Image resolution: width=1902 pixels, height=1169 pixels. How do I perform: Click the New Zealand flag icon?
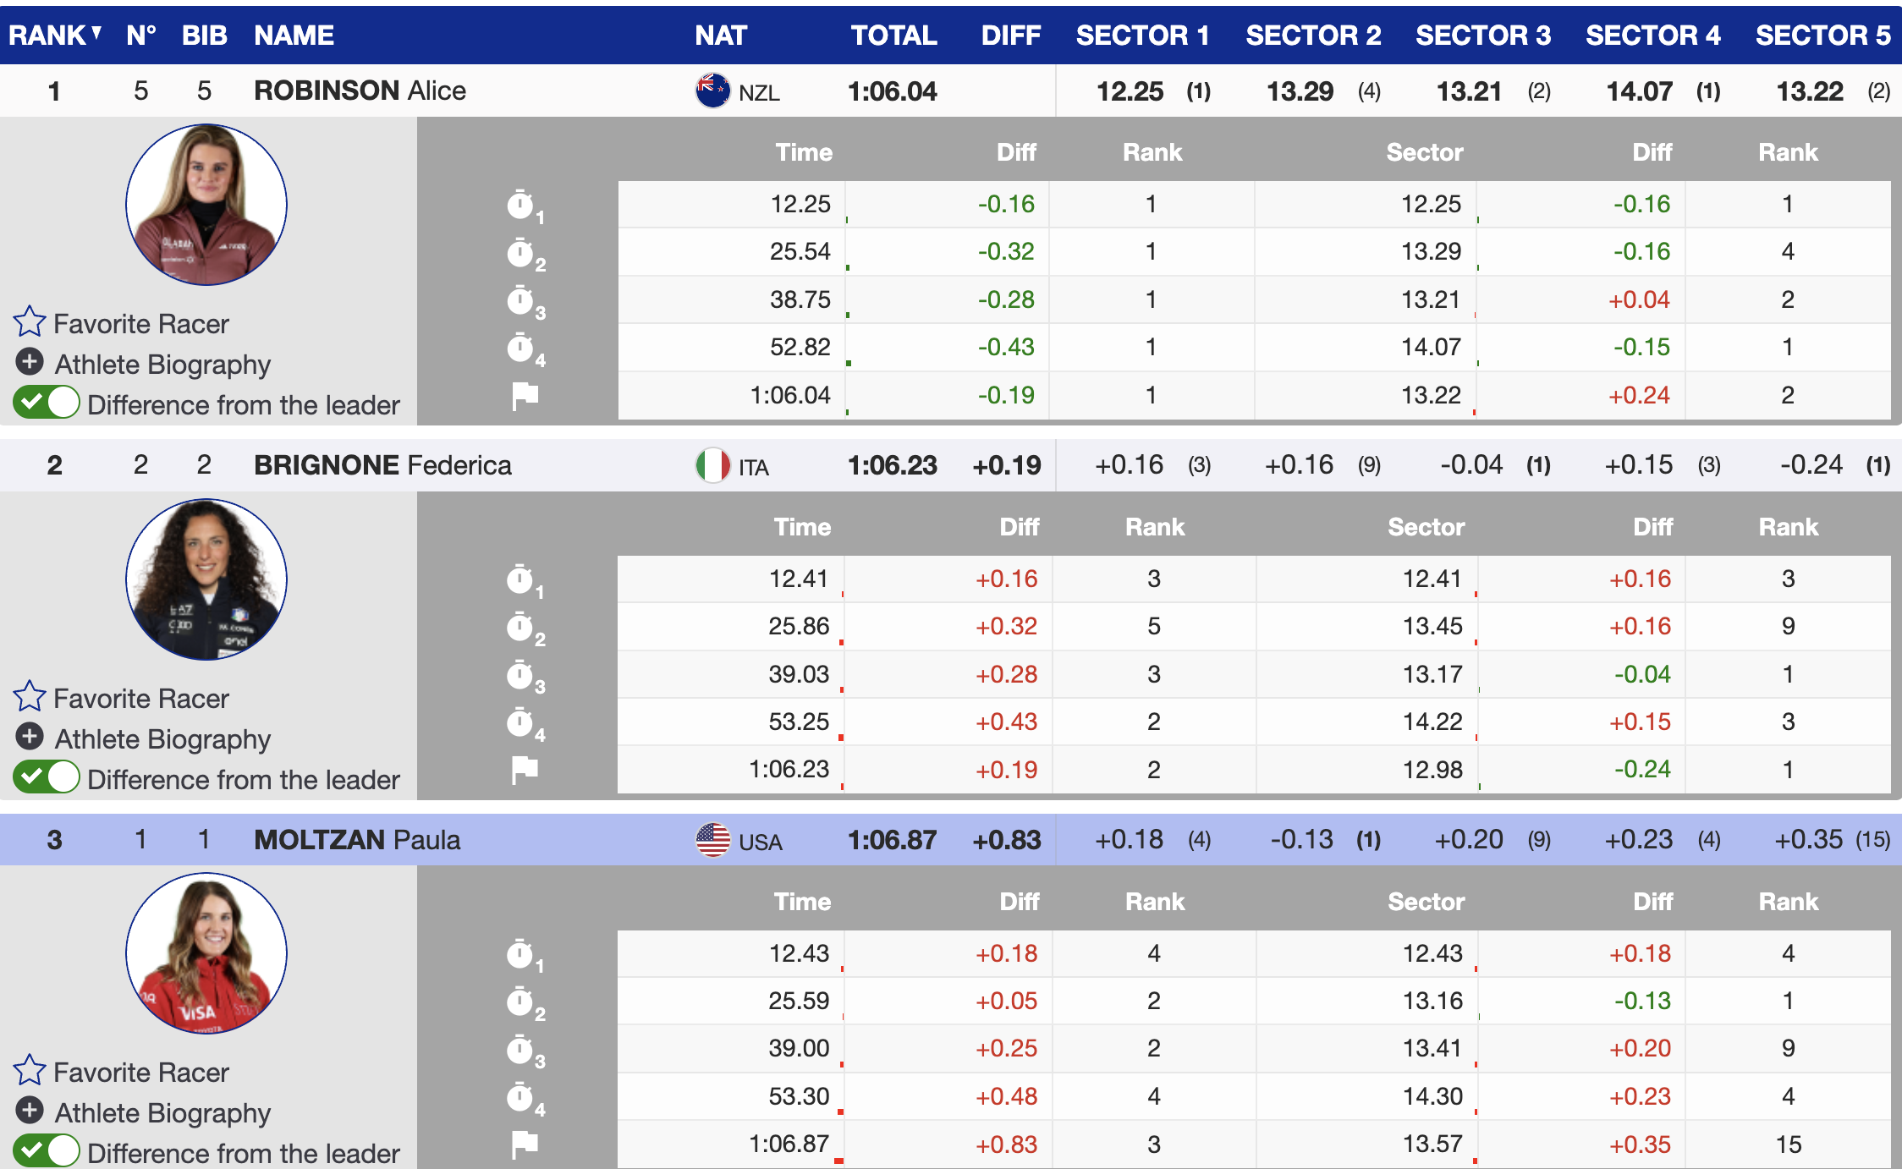pos(712,91)
